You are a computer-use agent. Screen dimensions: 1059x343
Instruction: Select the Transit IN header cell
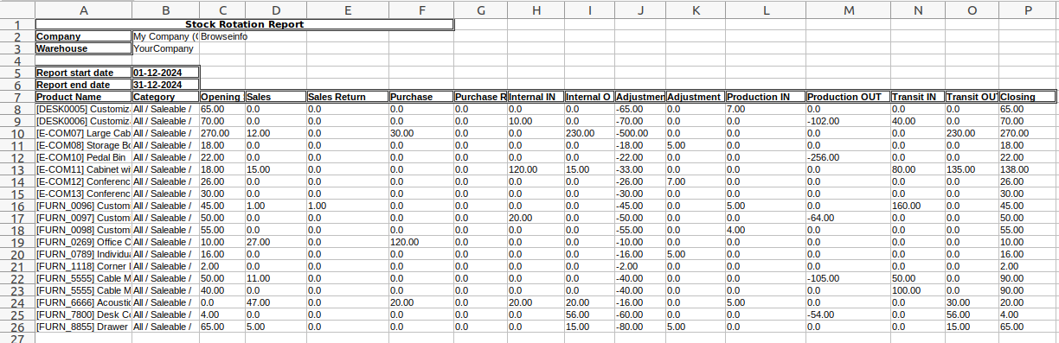click(x=917, y=97)
